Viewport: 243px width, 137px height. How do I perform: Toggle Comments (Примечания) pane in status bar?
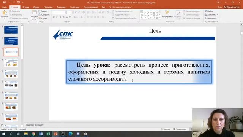(x=180, y=129)
